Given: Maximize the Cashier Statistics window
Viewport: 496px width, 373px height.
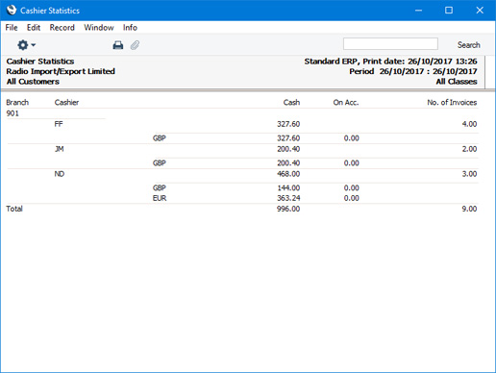Looking at the screenshot, I should [449, 11].
